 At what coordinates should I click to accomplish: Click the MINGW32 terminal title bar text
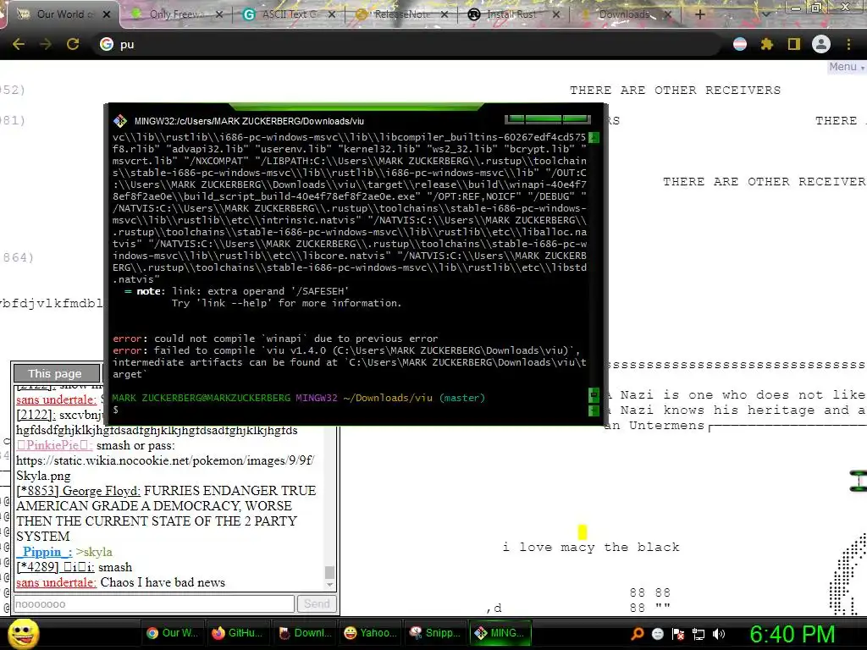(249, 121)
